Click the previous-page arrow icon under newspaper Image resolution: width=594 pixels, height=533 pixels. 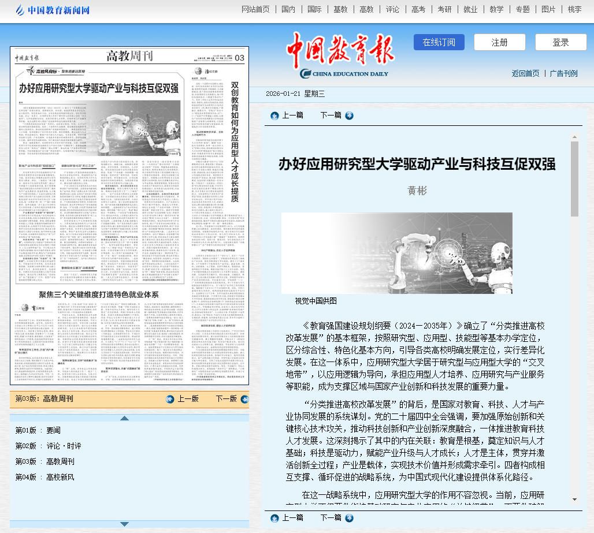click(x=170, y=399)
